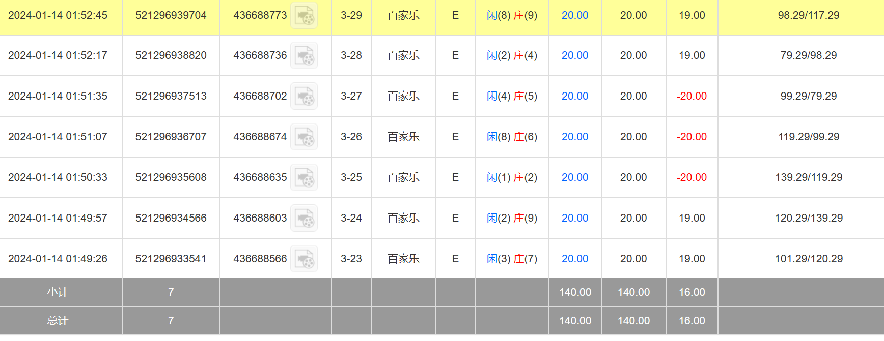Select order number 521296939704
This screenshot has width=884, height=341.
click(x=171, y=15)
